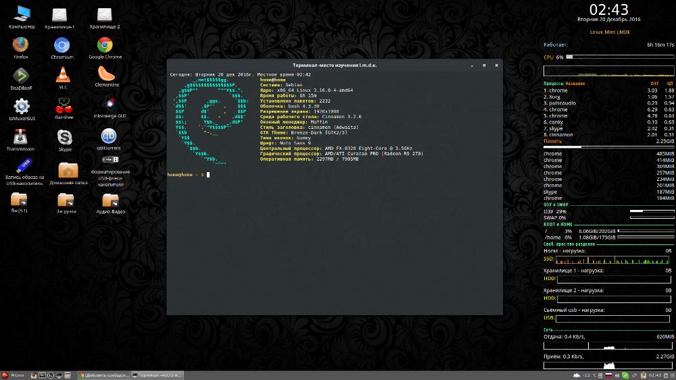676x380 pixels.
Task: Click the '2. Xorg' process row
Action: coord(609,97)
